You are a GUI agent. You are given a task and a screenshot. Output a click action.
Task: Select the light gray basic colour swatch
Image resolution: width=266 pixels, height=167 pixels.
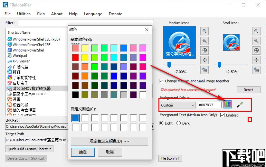(x=124, y=95)
